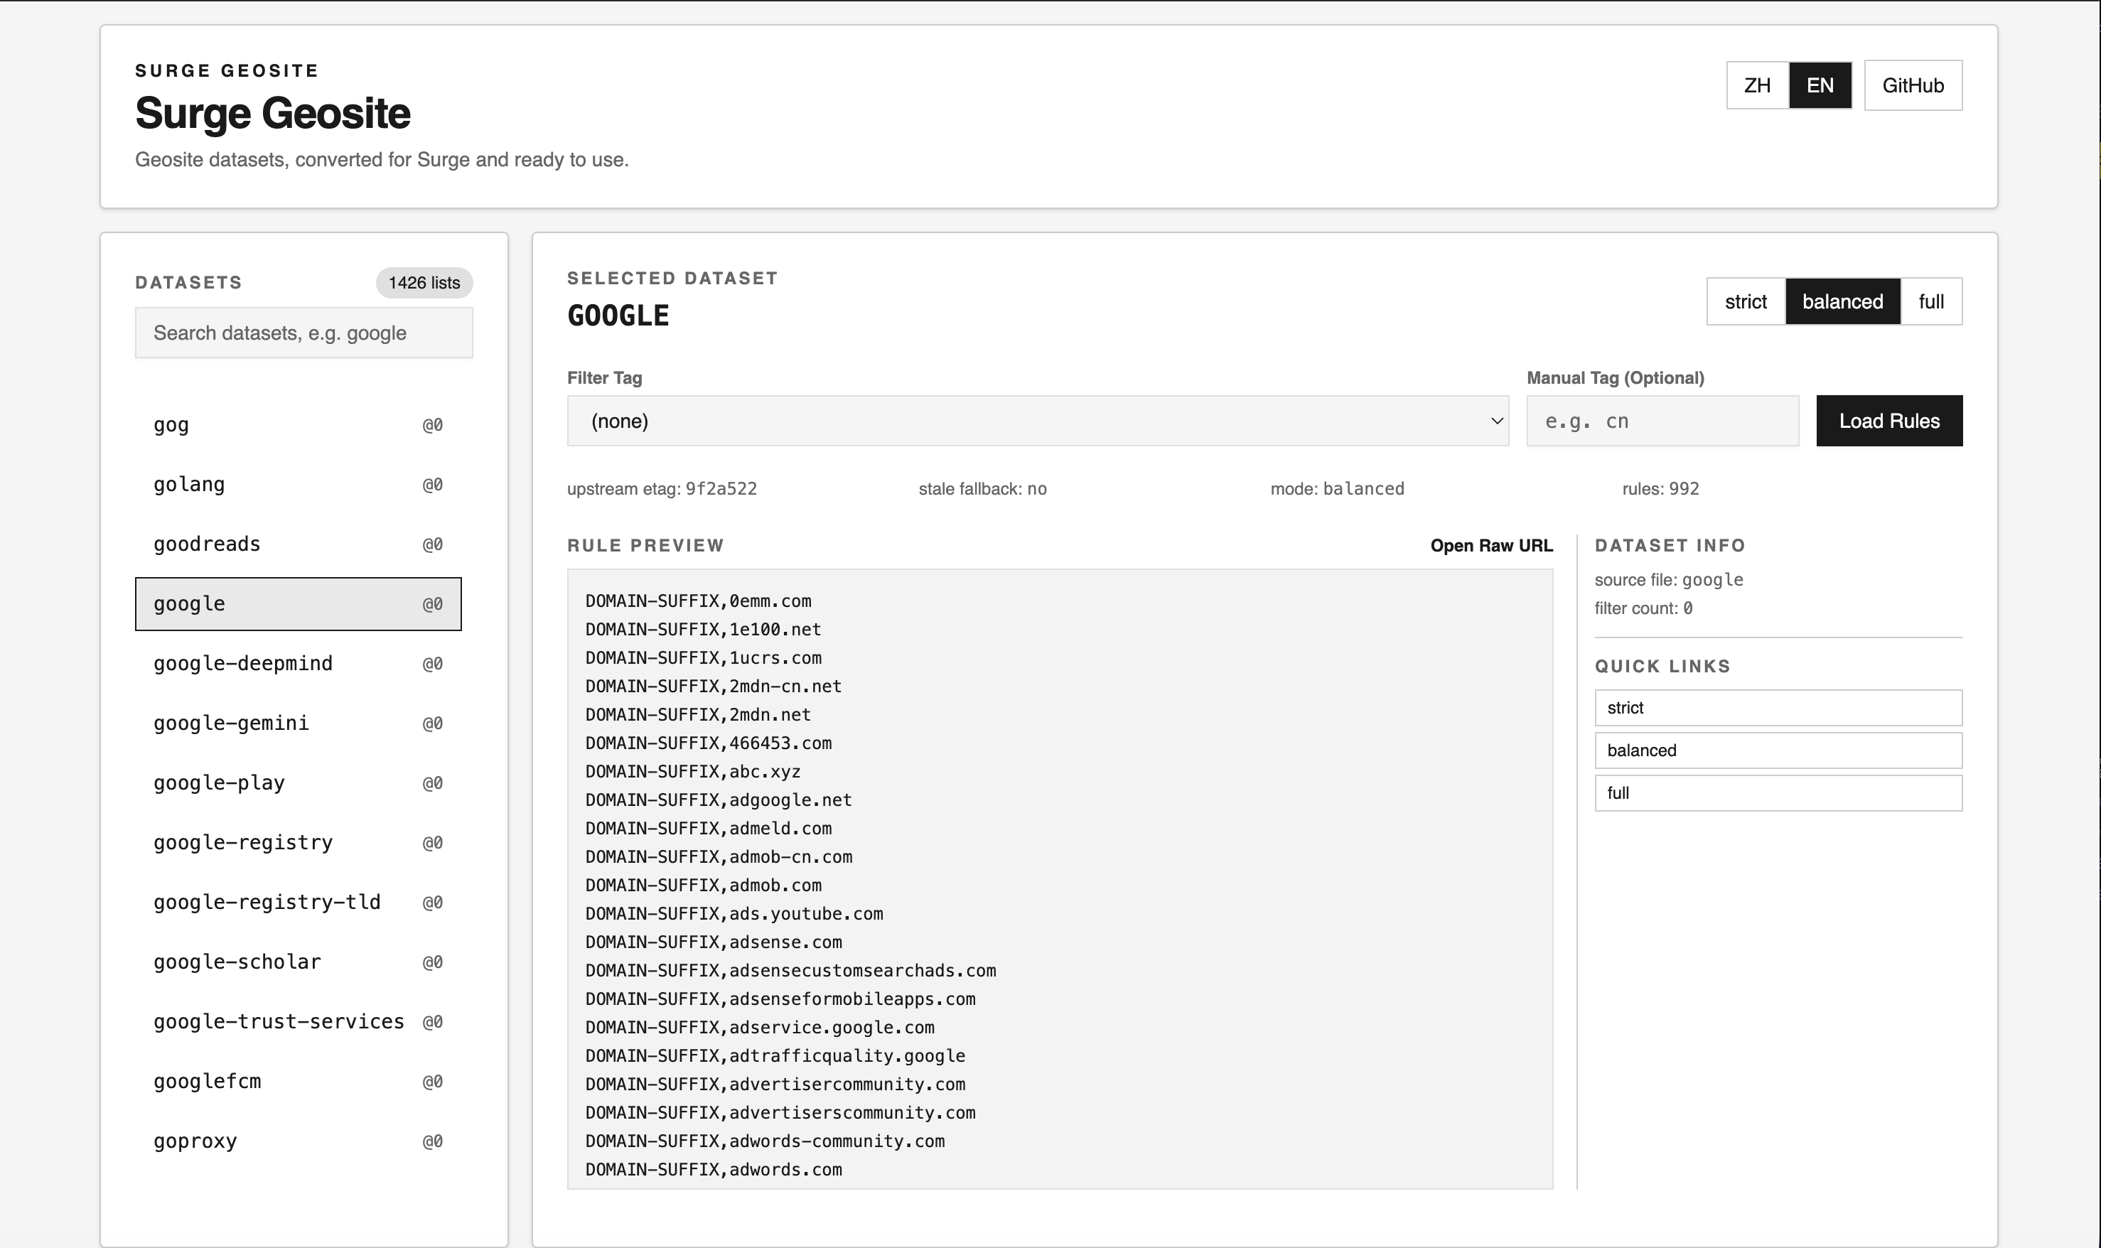Select the google-registry-tld dataset

click(x=298, y=903)
